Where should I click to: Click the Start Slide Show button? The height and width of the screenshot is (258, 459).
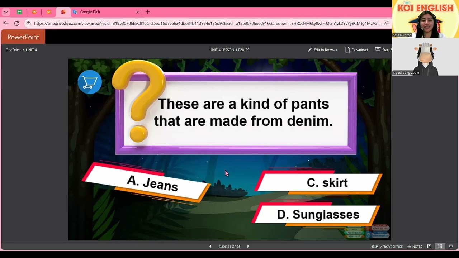coord(383,50)
